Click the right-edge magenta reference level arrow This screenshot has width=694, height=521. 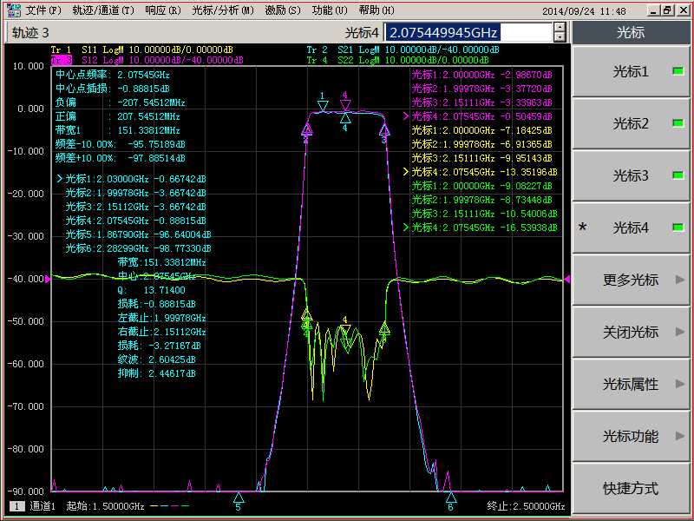[x=567, y=279]
